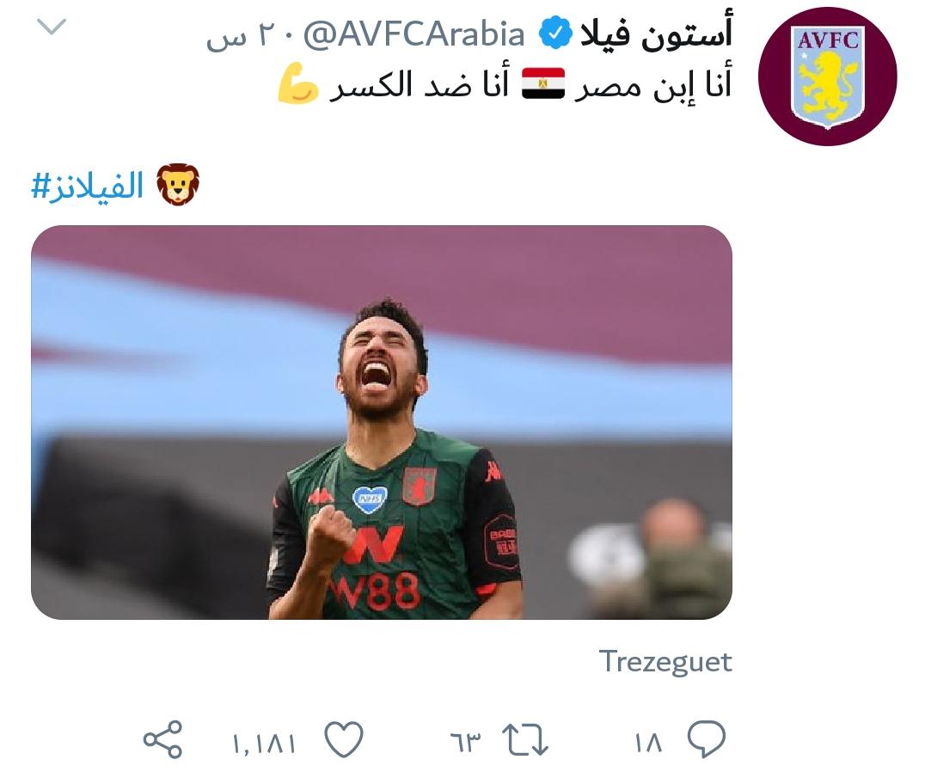Click the ١,١٨١ likes count
This screenshot has height=784, width=925.
(x=264, y=744)
